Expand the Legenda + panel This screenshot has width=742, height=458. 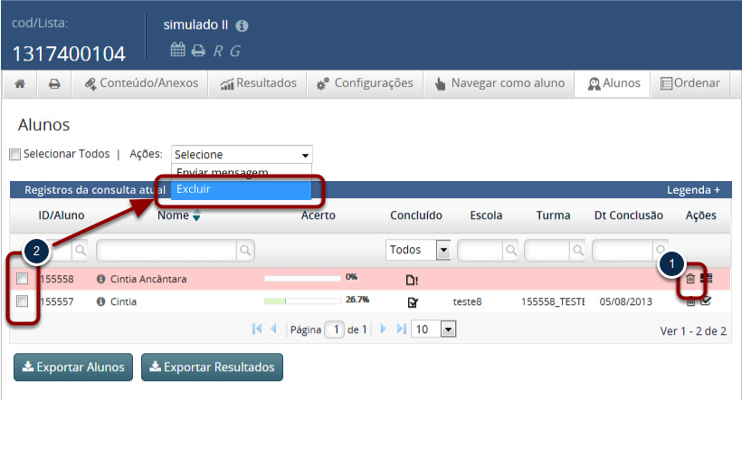pyautogui.click(x=693, y=190)
